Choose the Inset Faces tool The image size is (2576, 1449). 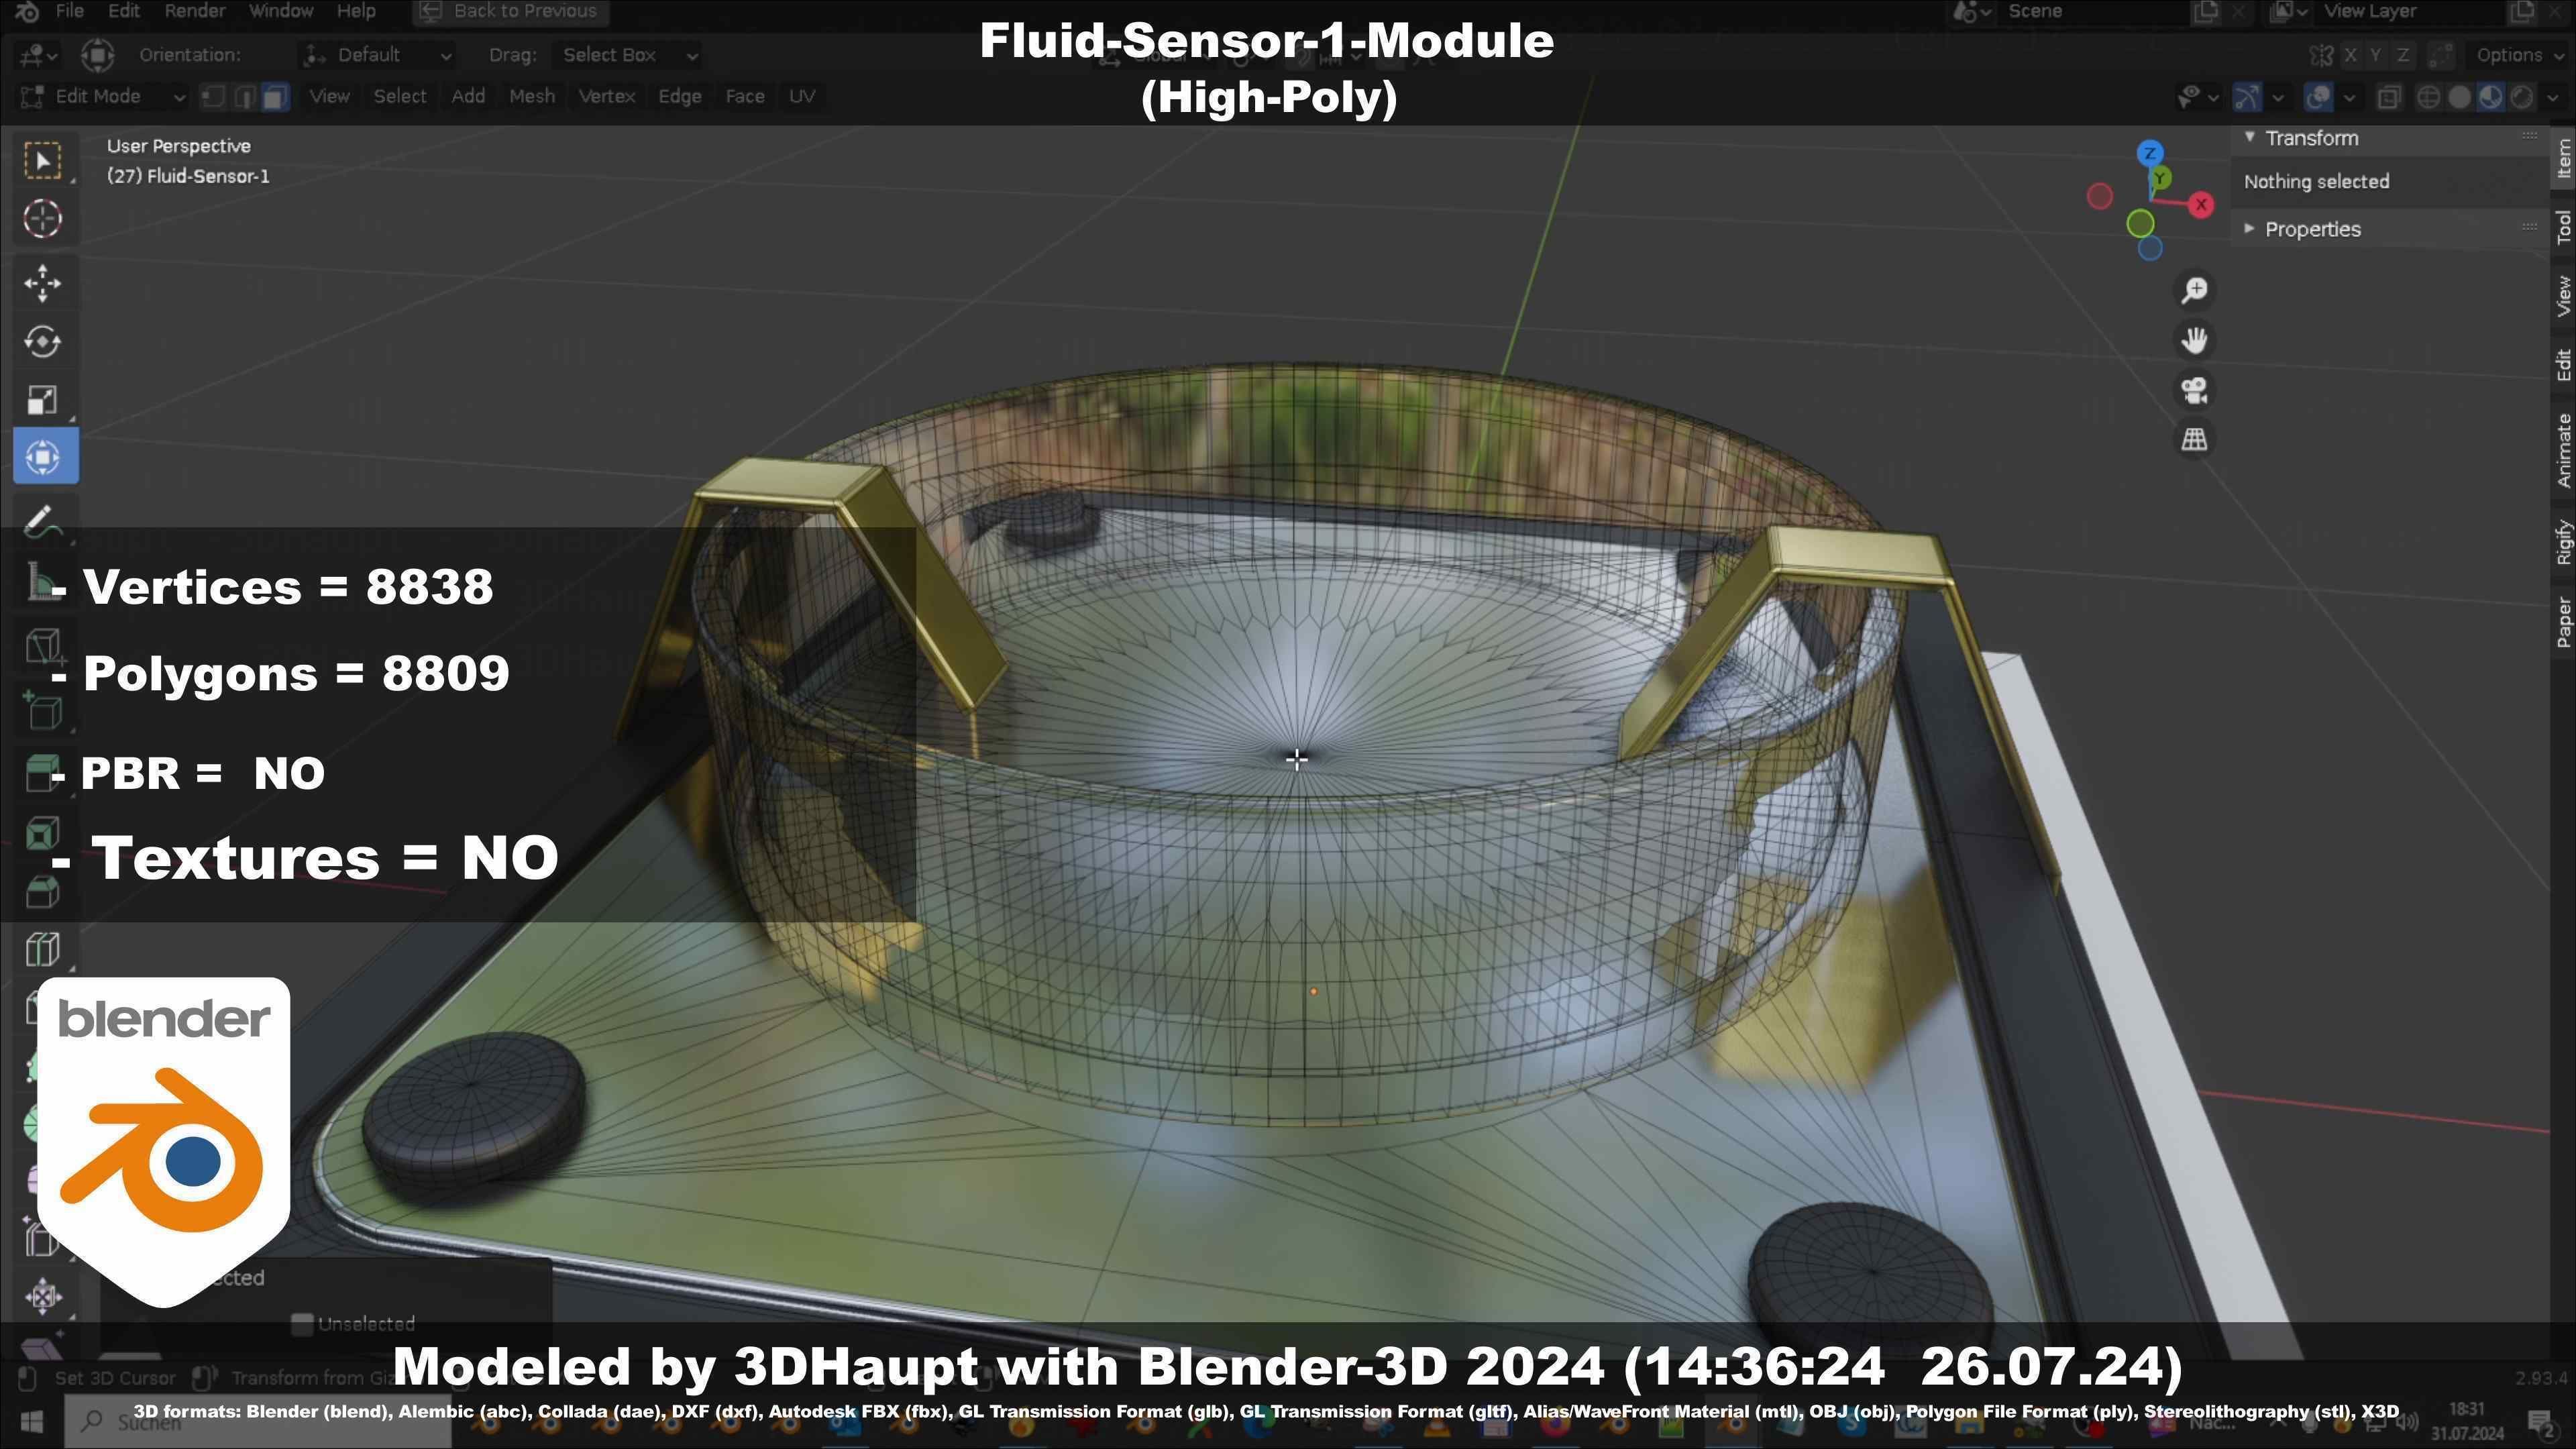point(43,832)
